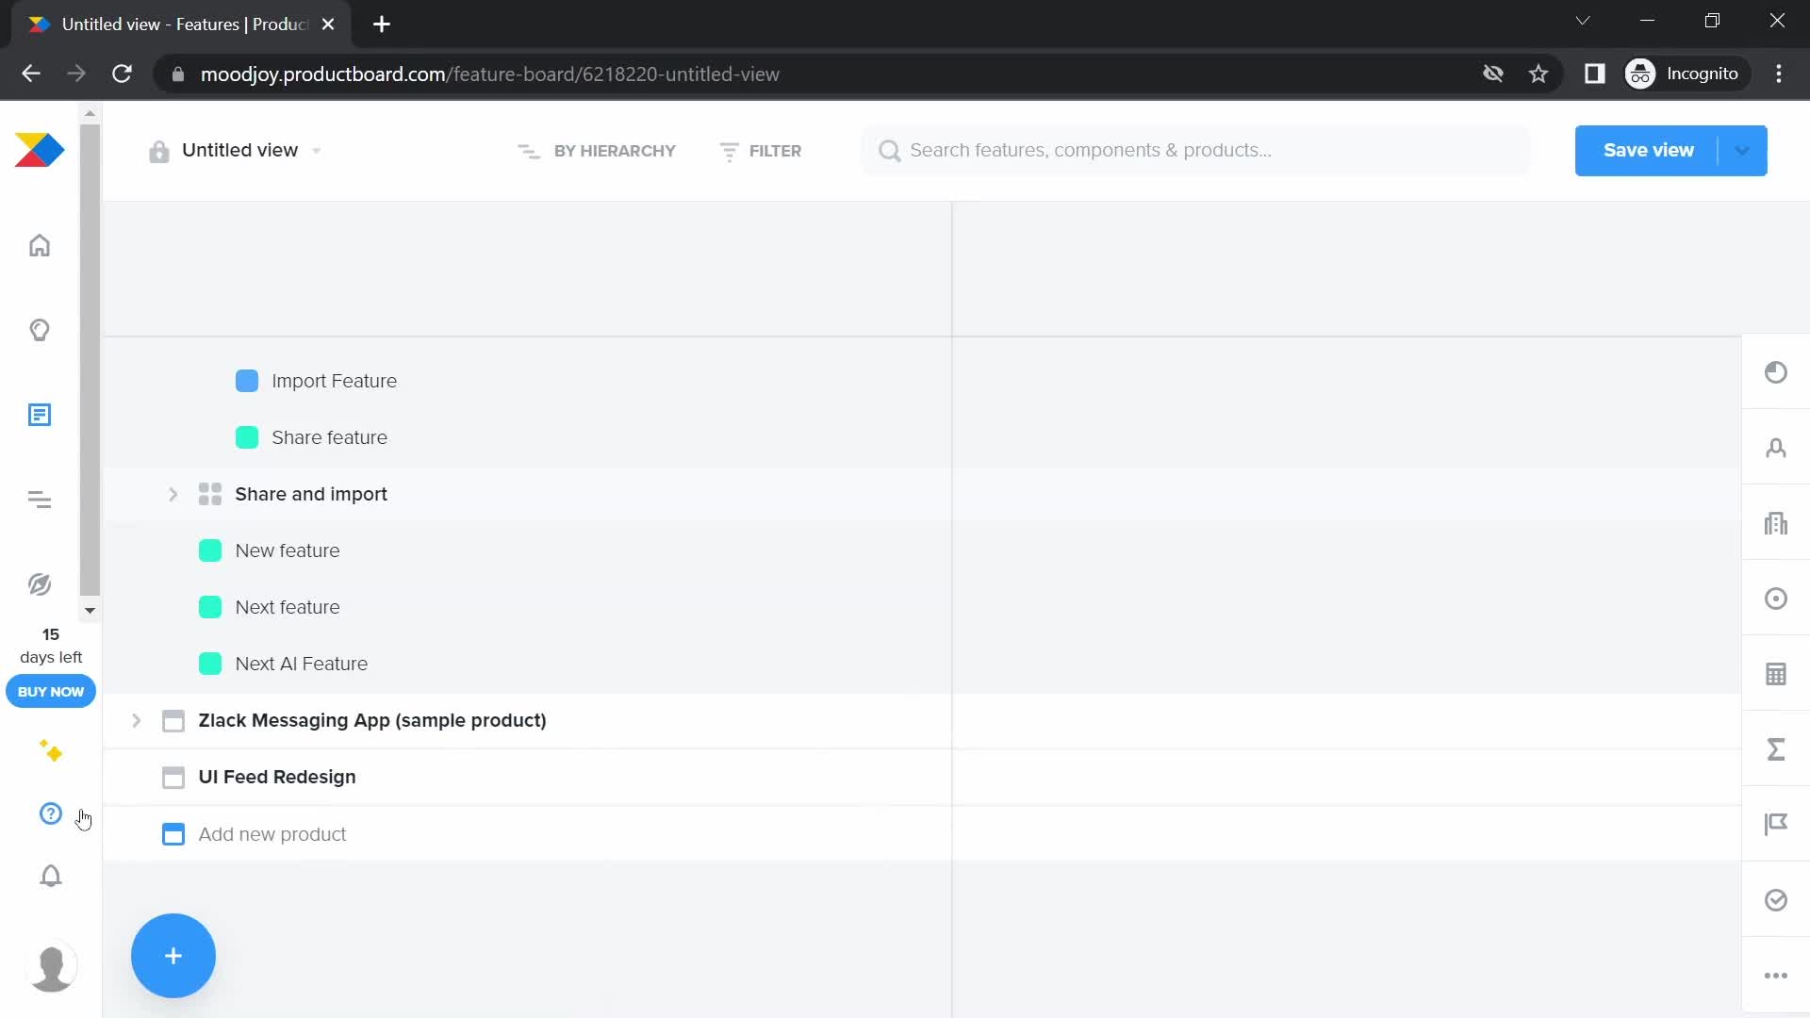The height and width of the screenshot is (1018, 1810).
Task: Select Add new product option
Action: click(272, 833)
